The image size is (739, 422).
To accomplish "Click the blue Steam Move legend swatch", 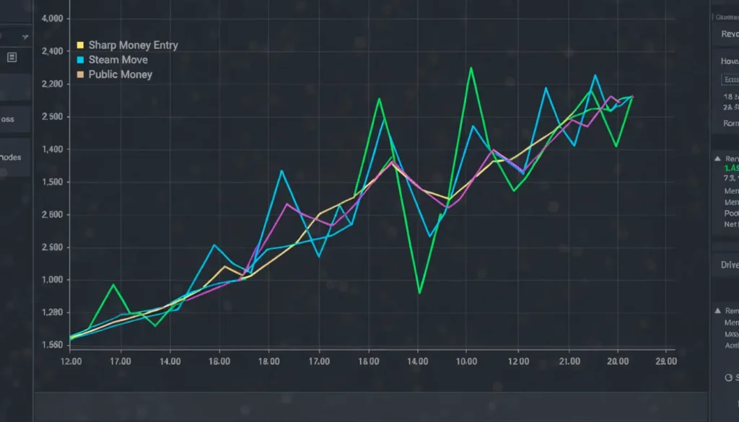I will coord(80,60).
